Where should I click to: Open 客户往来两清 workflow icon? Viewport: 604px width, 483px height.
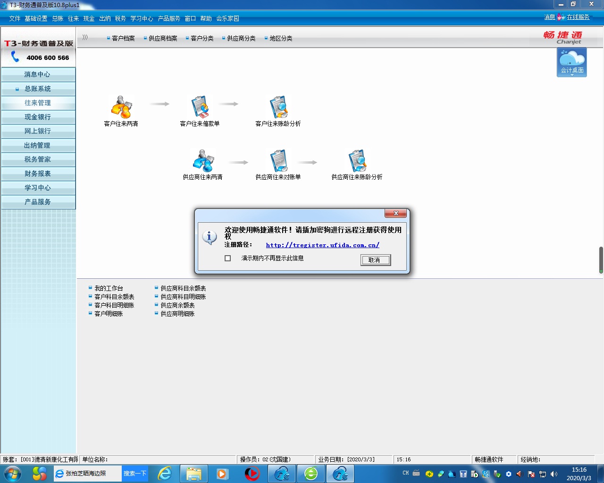click(x=121, y=107)
